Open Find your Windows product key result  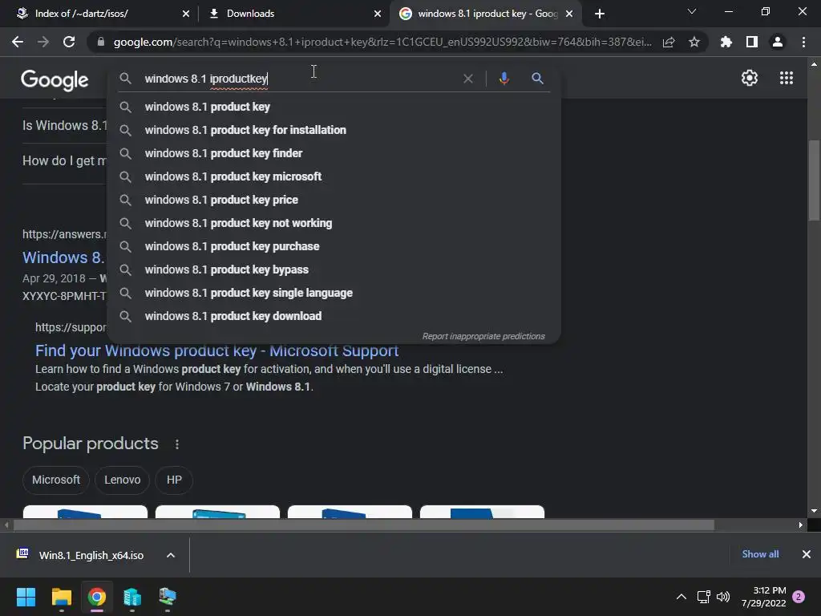point(216,351)
